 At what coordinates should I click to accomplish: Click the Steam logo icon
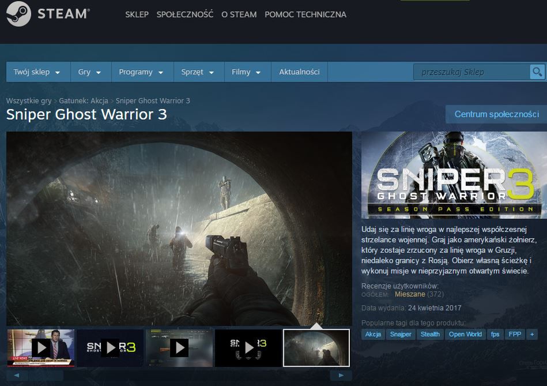point(19,14)
